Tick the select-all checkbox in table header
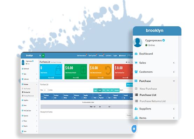 [x=42, y=98]
